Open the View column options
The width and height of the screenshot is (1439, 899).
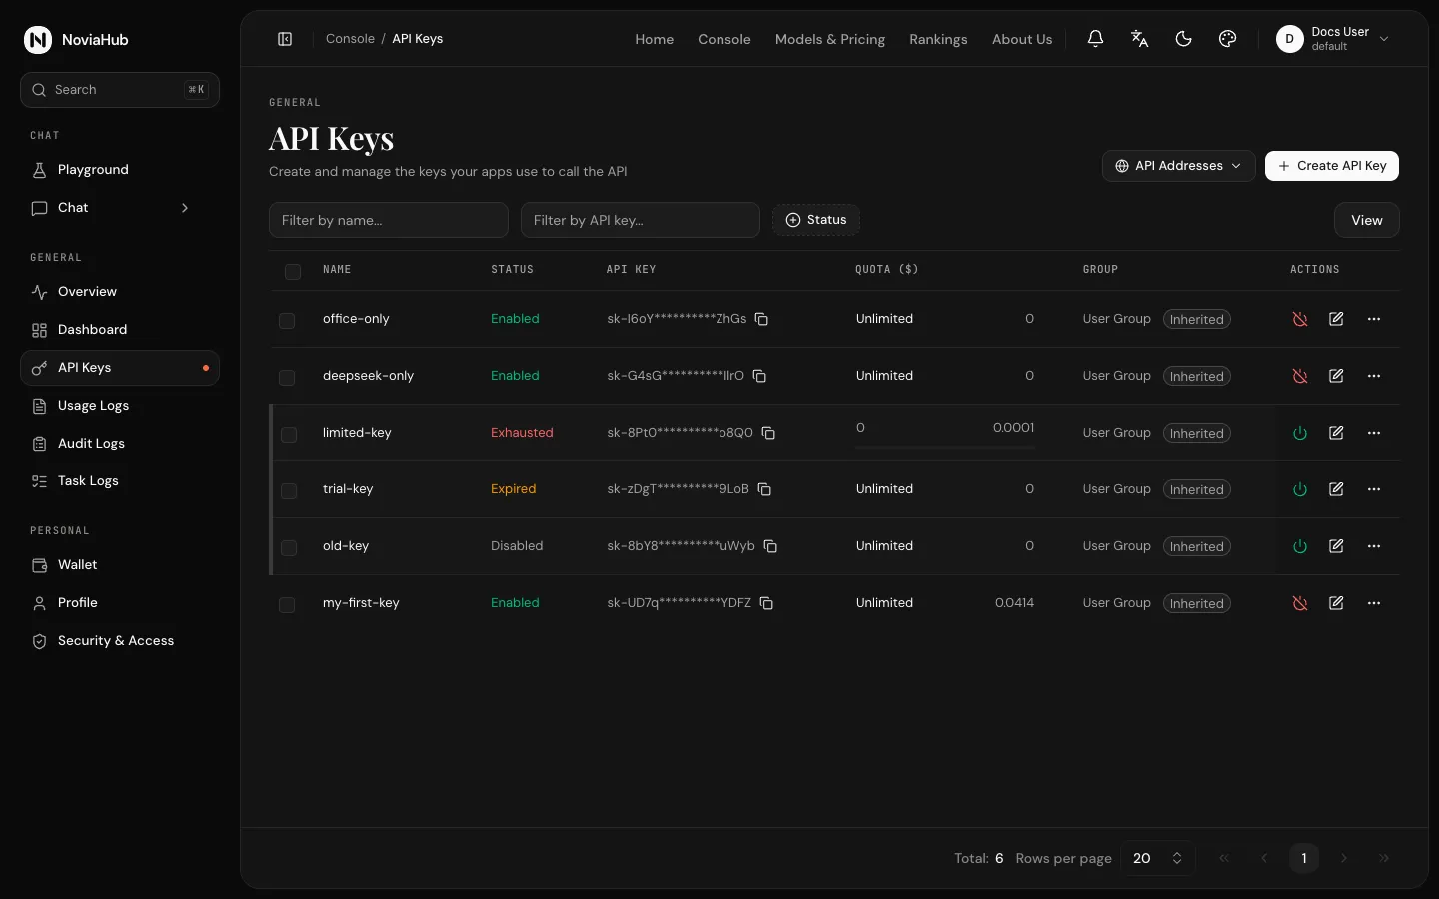[1366, 220]
